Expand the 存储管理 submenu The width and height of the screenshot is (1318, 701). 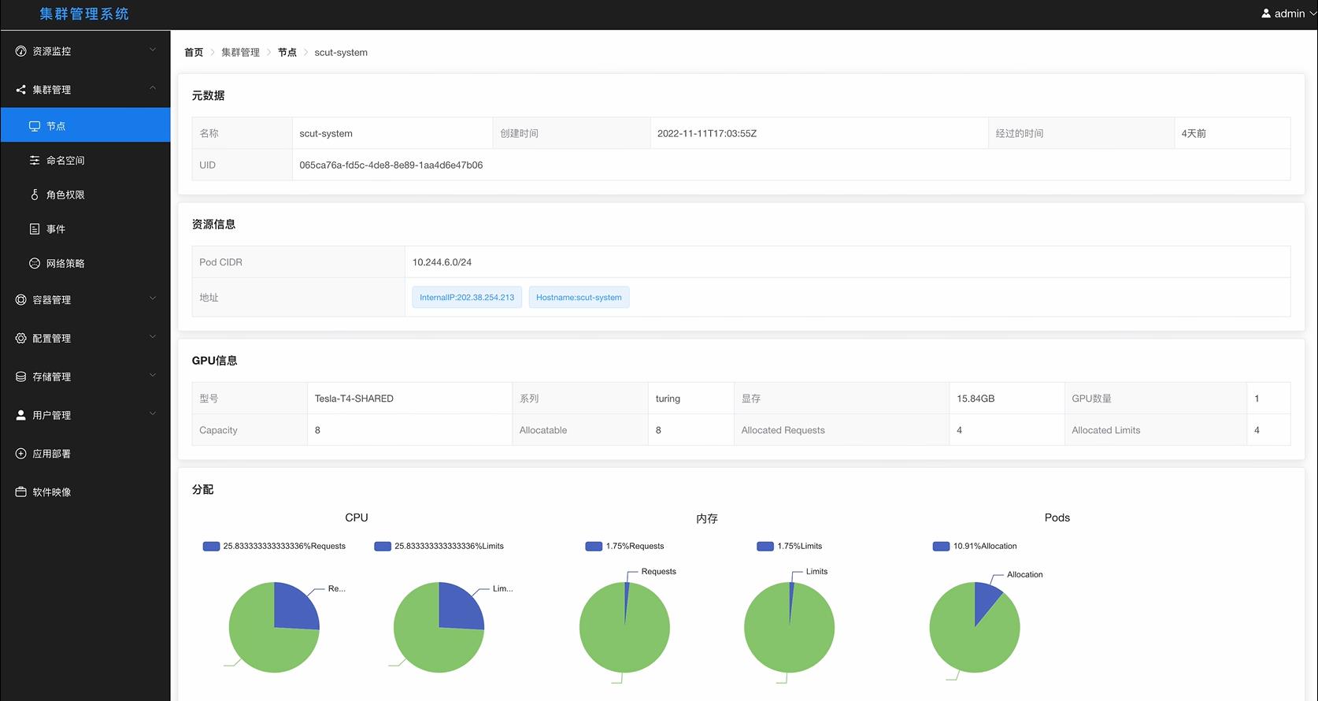coord(85,377)
